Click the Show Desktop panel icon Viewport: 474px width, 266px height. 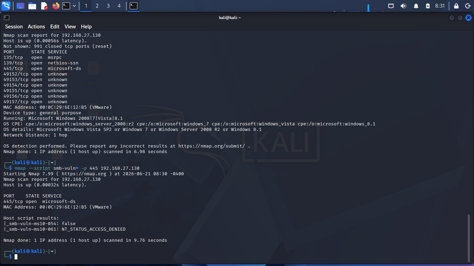coord(20,6)
